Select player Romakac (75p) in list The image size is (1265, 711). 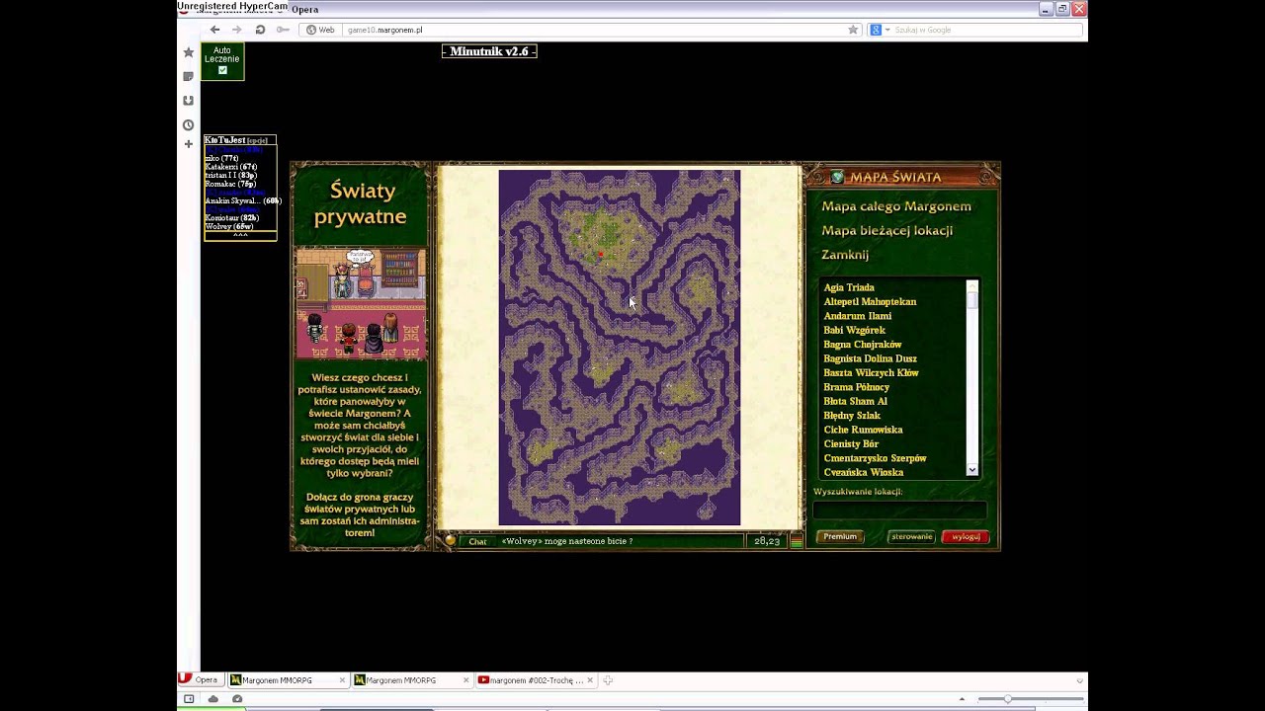(230, 184)
